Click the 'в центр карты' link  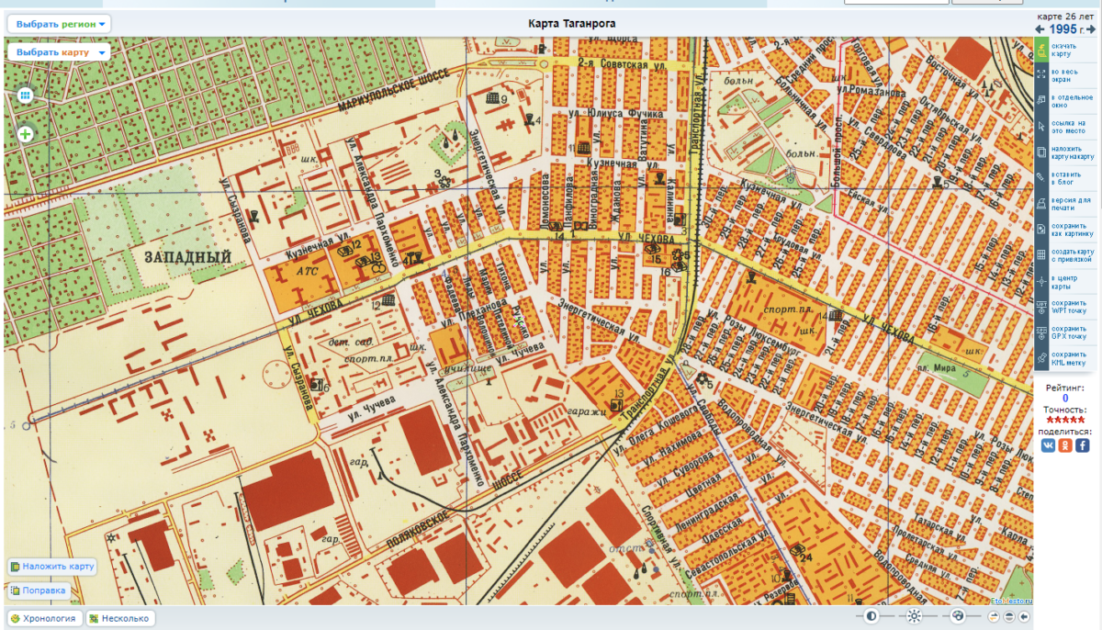(x=1064, y=281)
